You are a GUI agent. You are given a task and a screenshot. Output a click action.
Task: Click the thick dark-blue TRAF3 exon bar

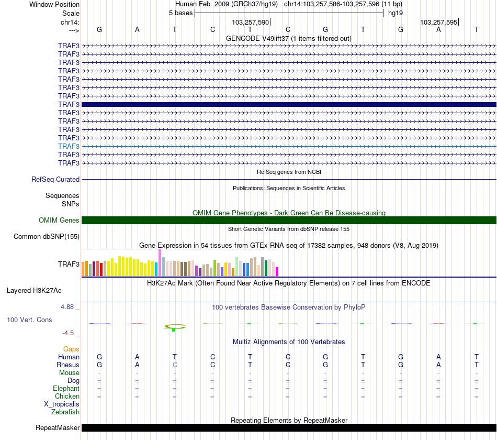[289, 104]
